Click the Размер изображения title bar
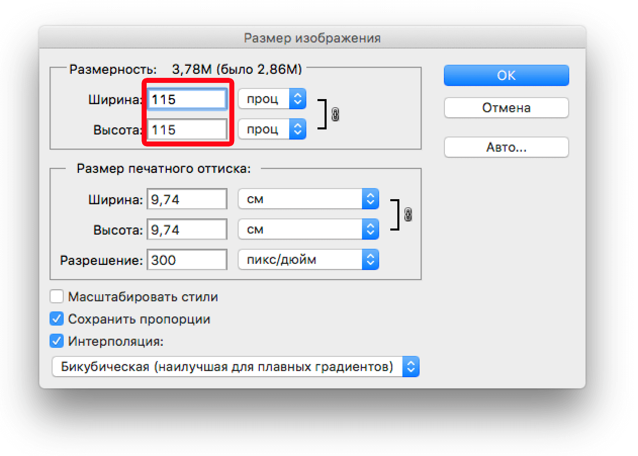638x456 pixels. click(x=312, y=38)
